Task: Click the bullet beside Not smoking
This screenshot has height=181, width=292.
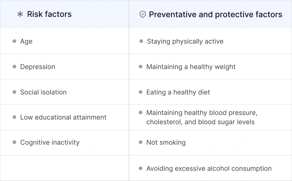Action: pyautogui.click(x=141, y=142)
